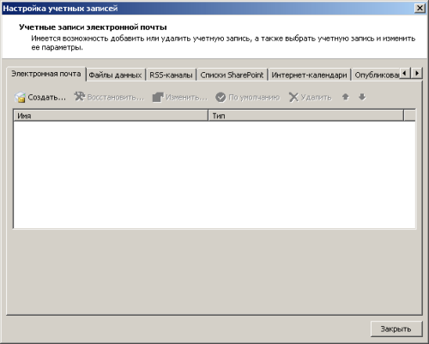The width and height of the screenshot is (429, 344).
Task: Click the По умолчанию checkmark icon
Action: pos(221,97)
